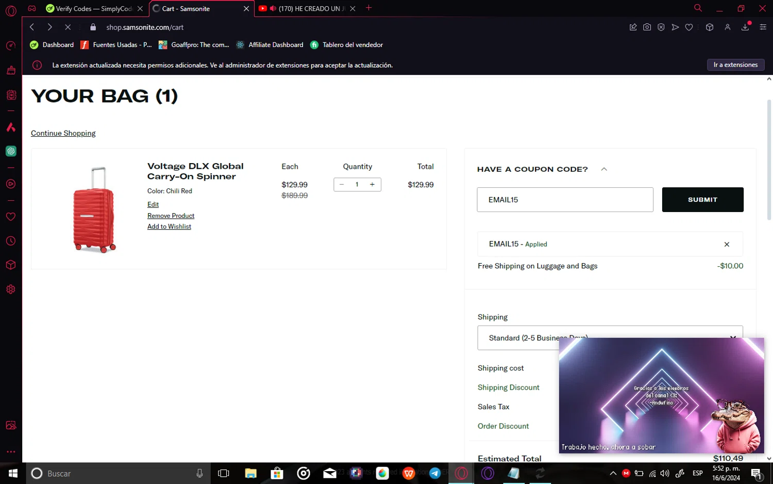Open the sidebar bookmarks heart icon
The height and width of the screenshot is (484, 773).
tap(11, 217)
